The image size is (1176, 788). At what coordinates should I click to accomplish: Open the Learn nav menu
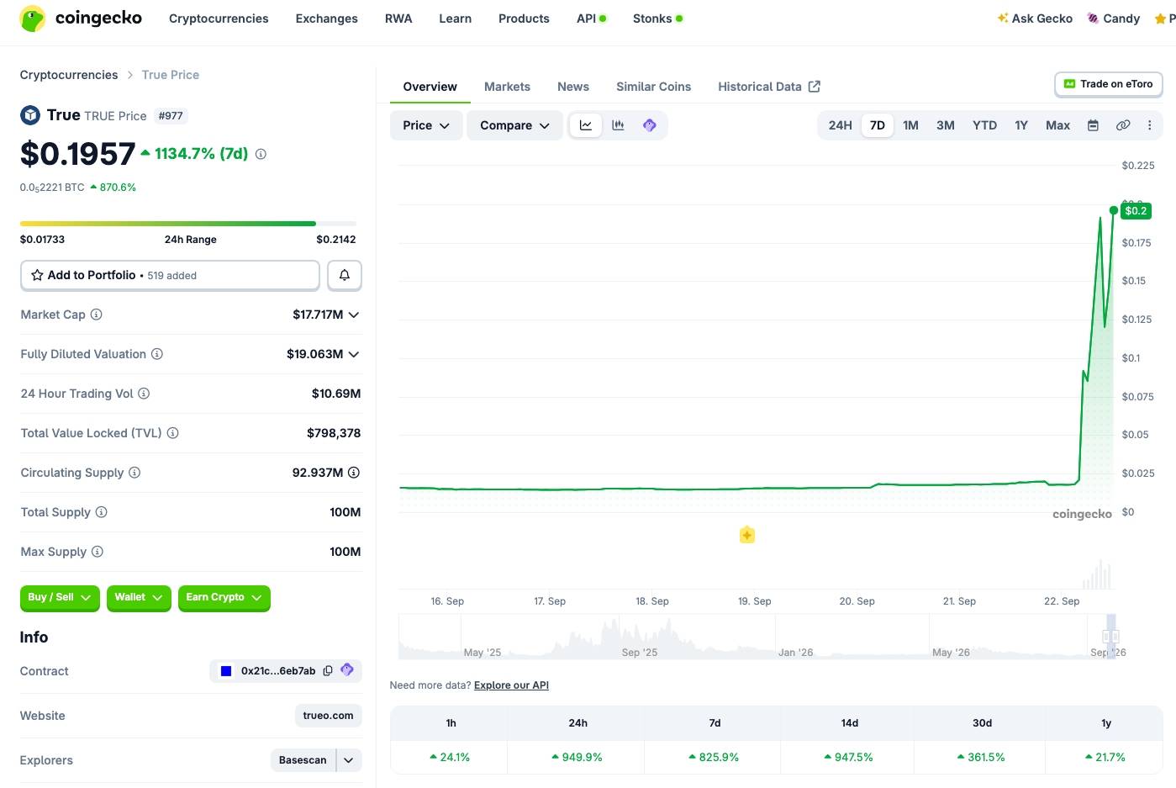(x=455, y=19)
